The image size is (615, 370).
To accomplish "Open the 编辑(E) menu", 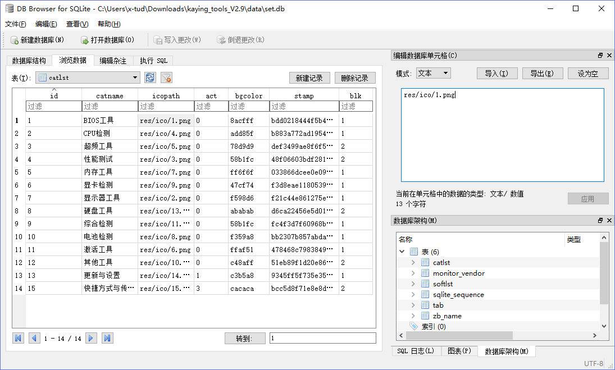I will coord(46,24).
